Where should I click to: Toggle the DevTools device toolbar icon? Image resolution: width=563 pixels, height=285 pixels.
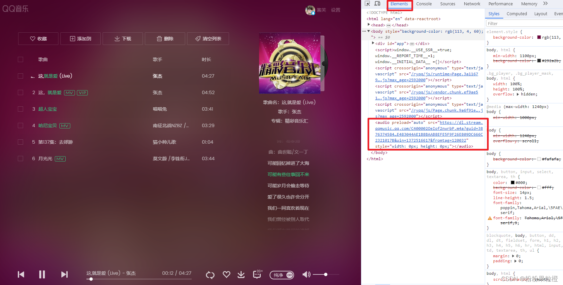coord(377,4)
